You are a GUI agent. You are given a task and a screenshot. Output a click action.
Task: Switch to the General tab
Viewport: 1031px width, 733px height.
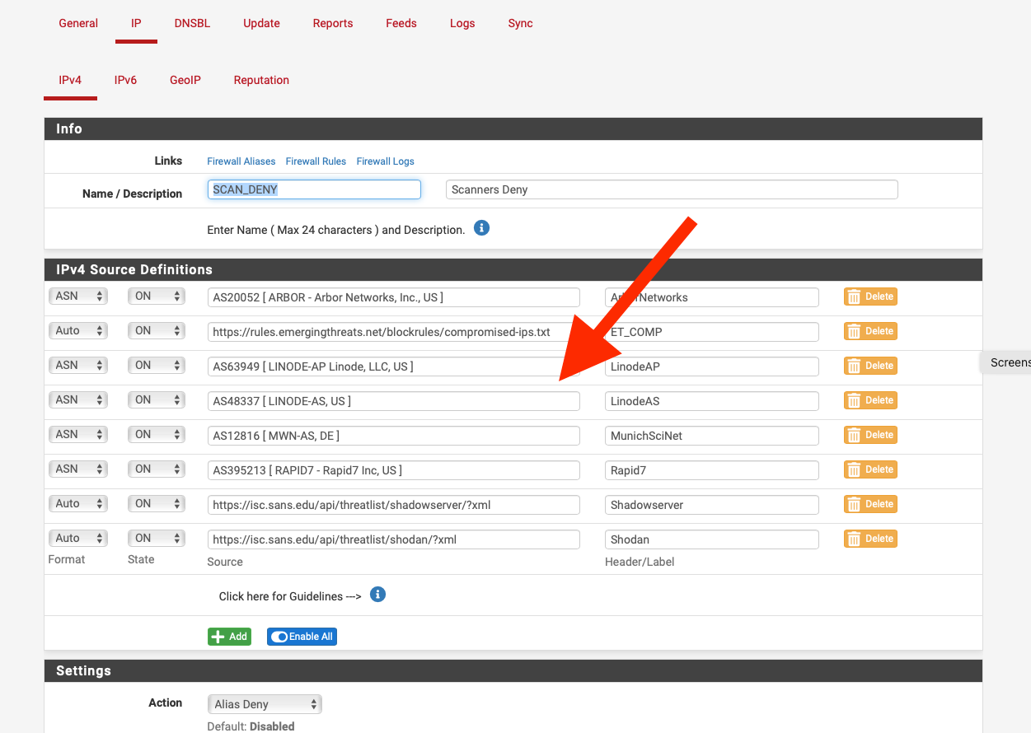point(78,23)
